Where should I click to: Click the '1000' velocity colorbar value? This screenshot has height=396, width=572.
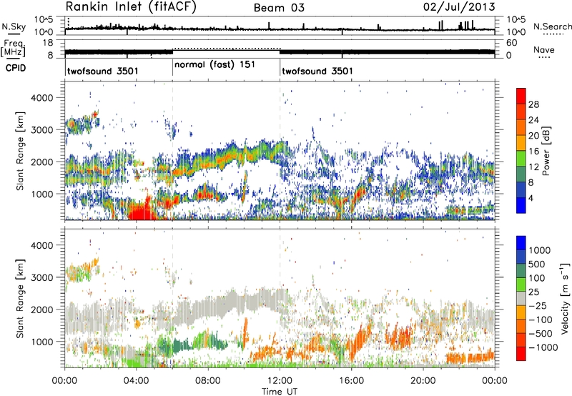coord(540,250)
